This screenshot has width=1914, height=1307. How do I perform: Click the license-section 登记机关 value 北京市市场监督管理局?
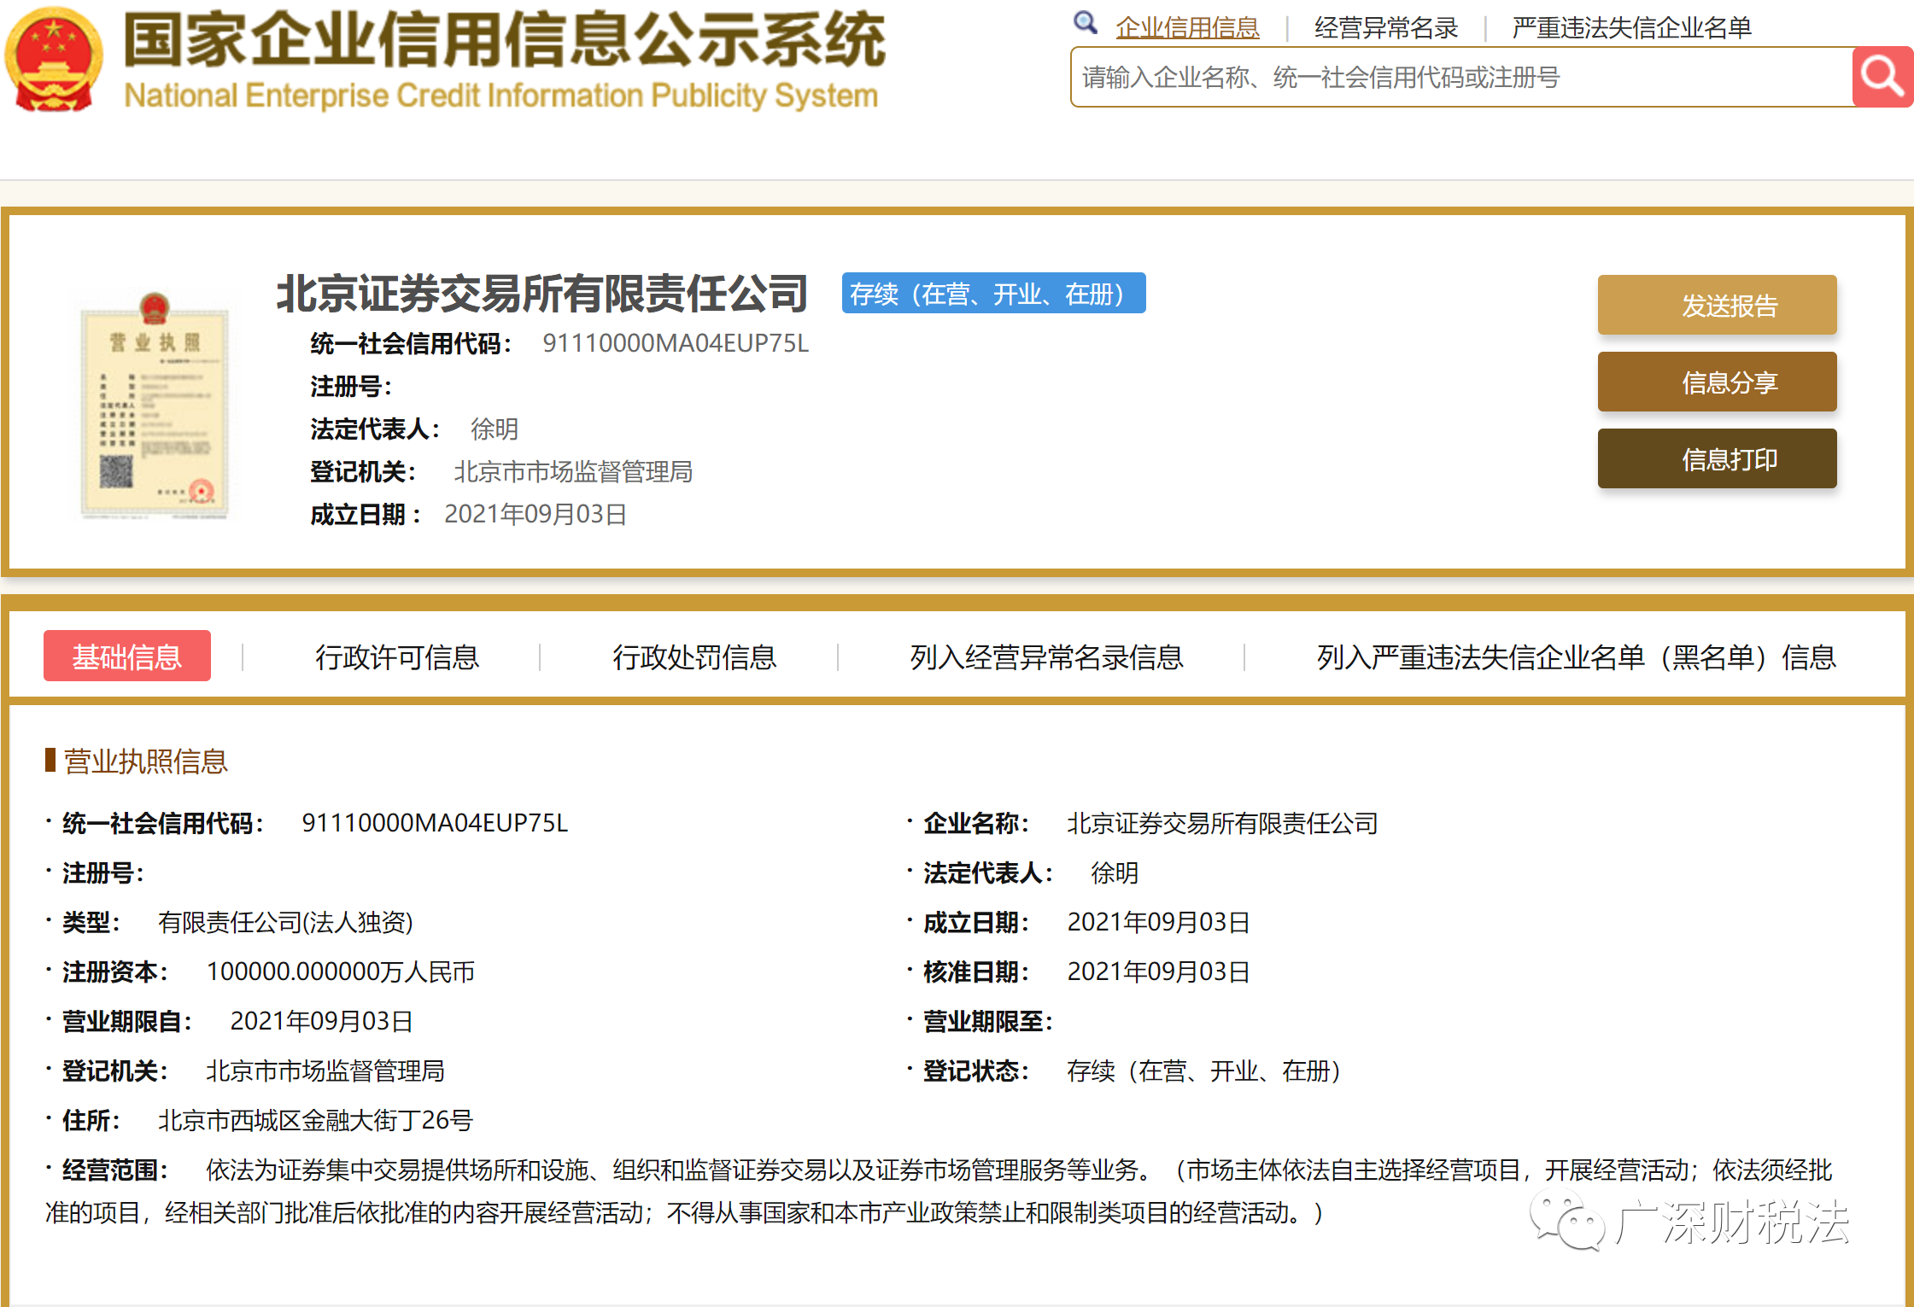[x=325, y=1071]
